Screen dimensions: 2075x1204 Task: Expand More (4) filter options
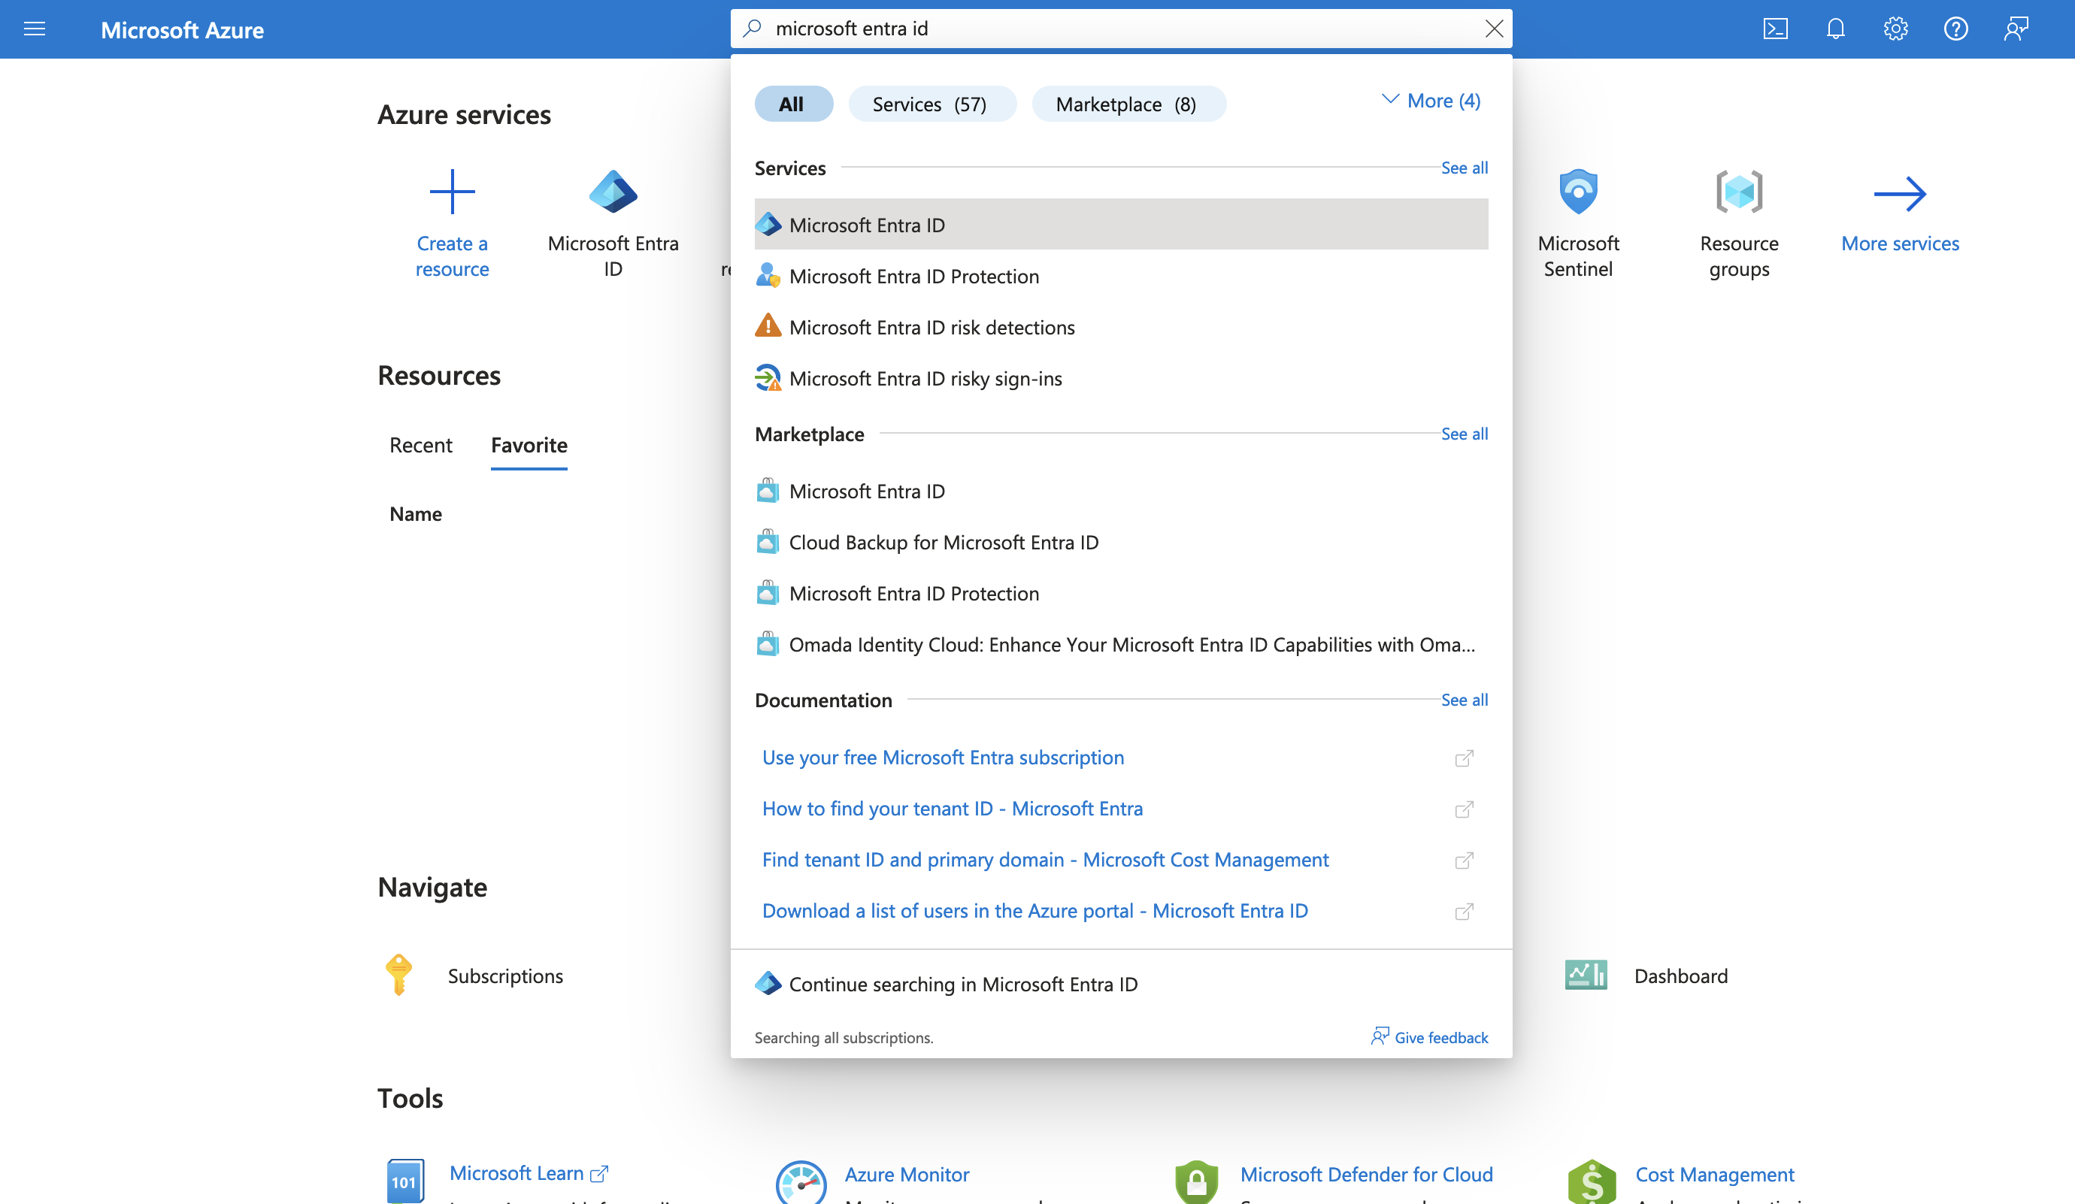(1431, 101)
